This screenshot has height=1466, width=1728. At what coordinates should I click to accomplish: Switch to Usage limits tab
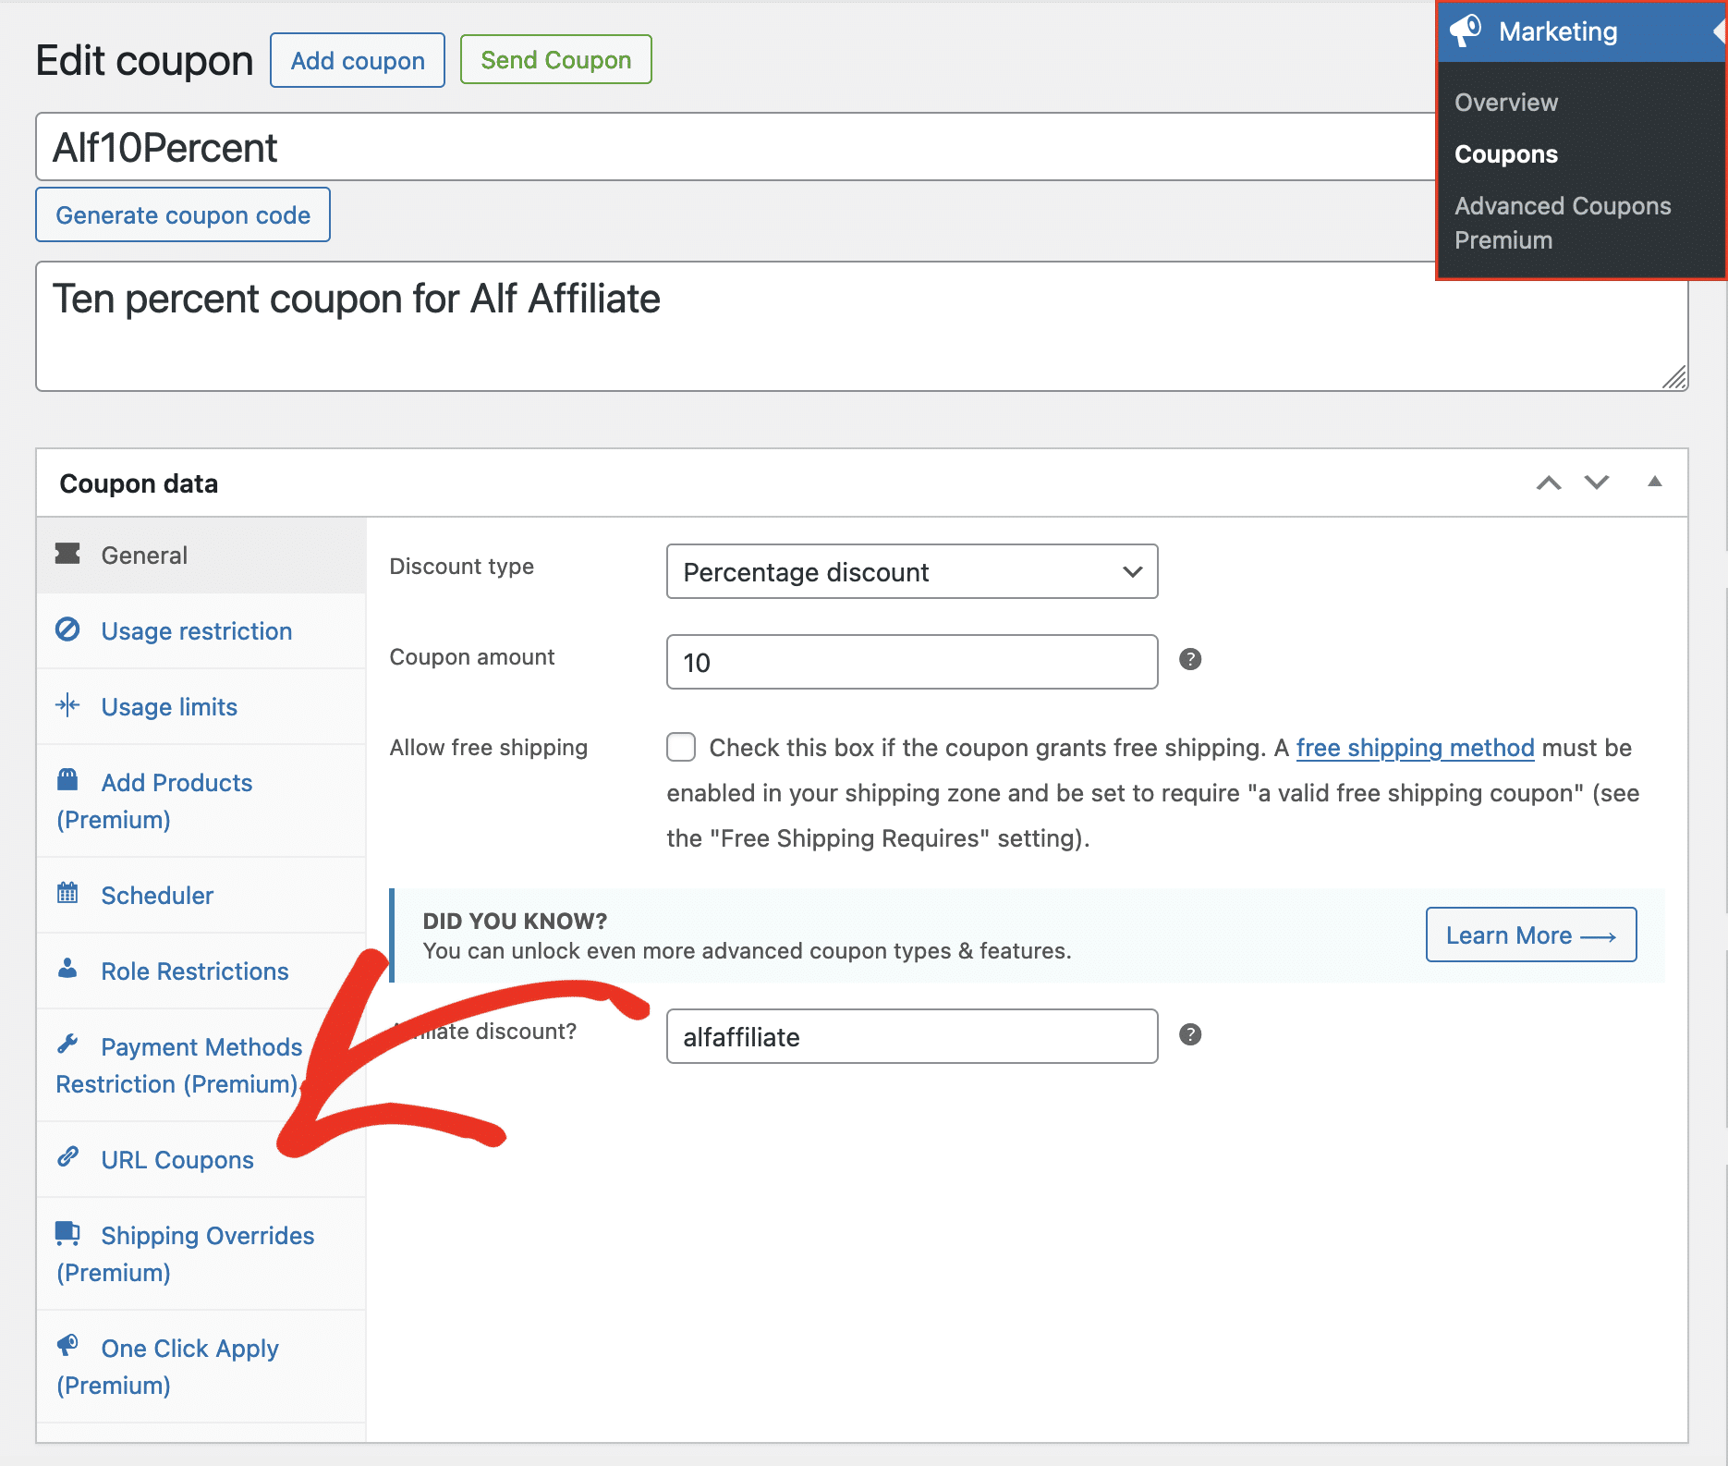click(201, 706)
